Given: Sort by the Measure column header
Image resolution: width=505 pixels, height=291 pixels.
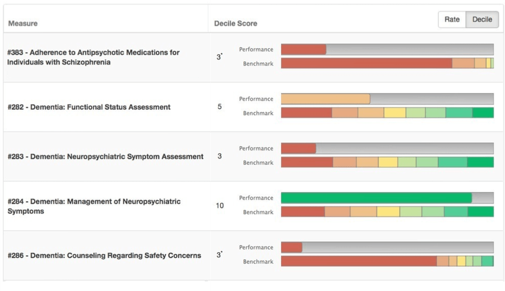Looking at the screenshot, I should [x=23, y=23].
